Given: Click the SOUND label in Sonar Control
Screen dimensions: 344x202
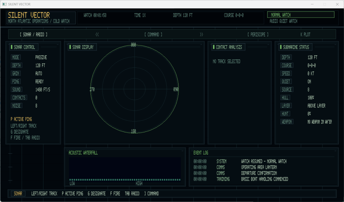Looking at the screenshot, I should [16, 90].
